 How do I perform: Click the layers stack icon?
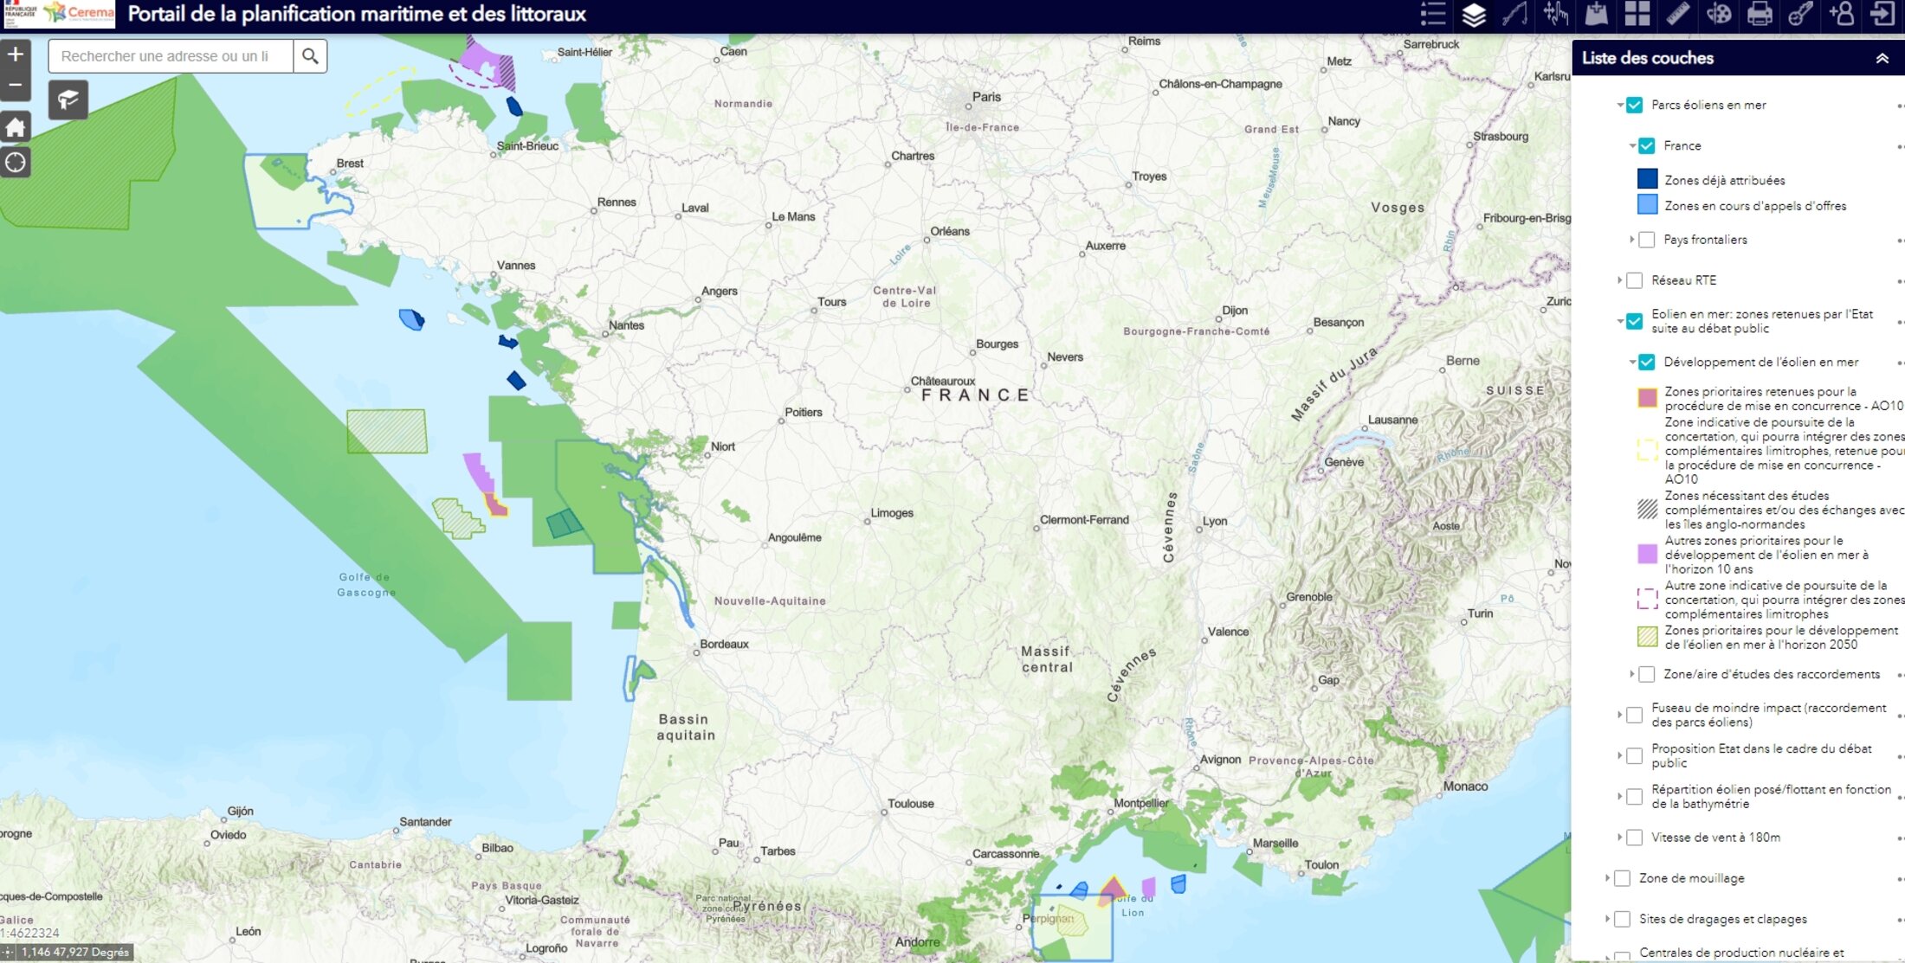1474,14
